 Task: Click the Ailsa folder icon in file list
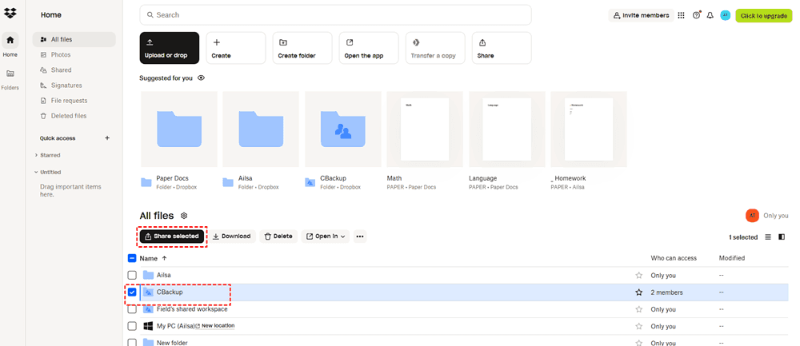148,275
